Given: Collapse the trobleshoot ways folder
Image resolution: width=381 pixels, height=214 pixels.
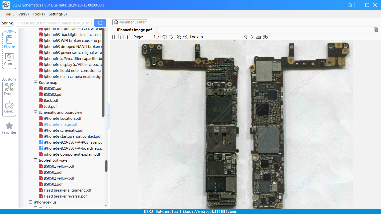Looking at the screenshot, I should [x=36, y=160].
